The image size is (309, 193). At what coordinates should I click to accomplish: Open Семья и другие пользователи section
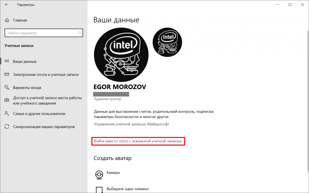click(39, 114)
